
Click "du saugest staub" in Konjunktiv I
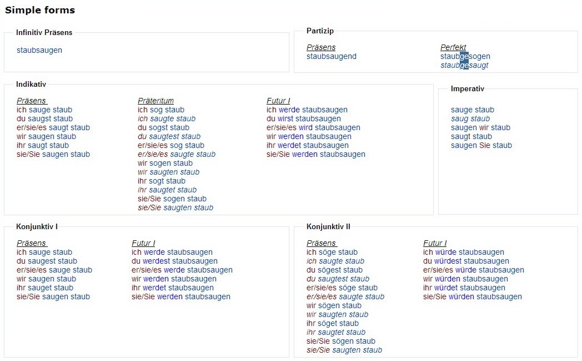[x=47, y=261]
